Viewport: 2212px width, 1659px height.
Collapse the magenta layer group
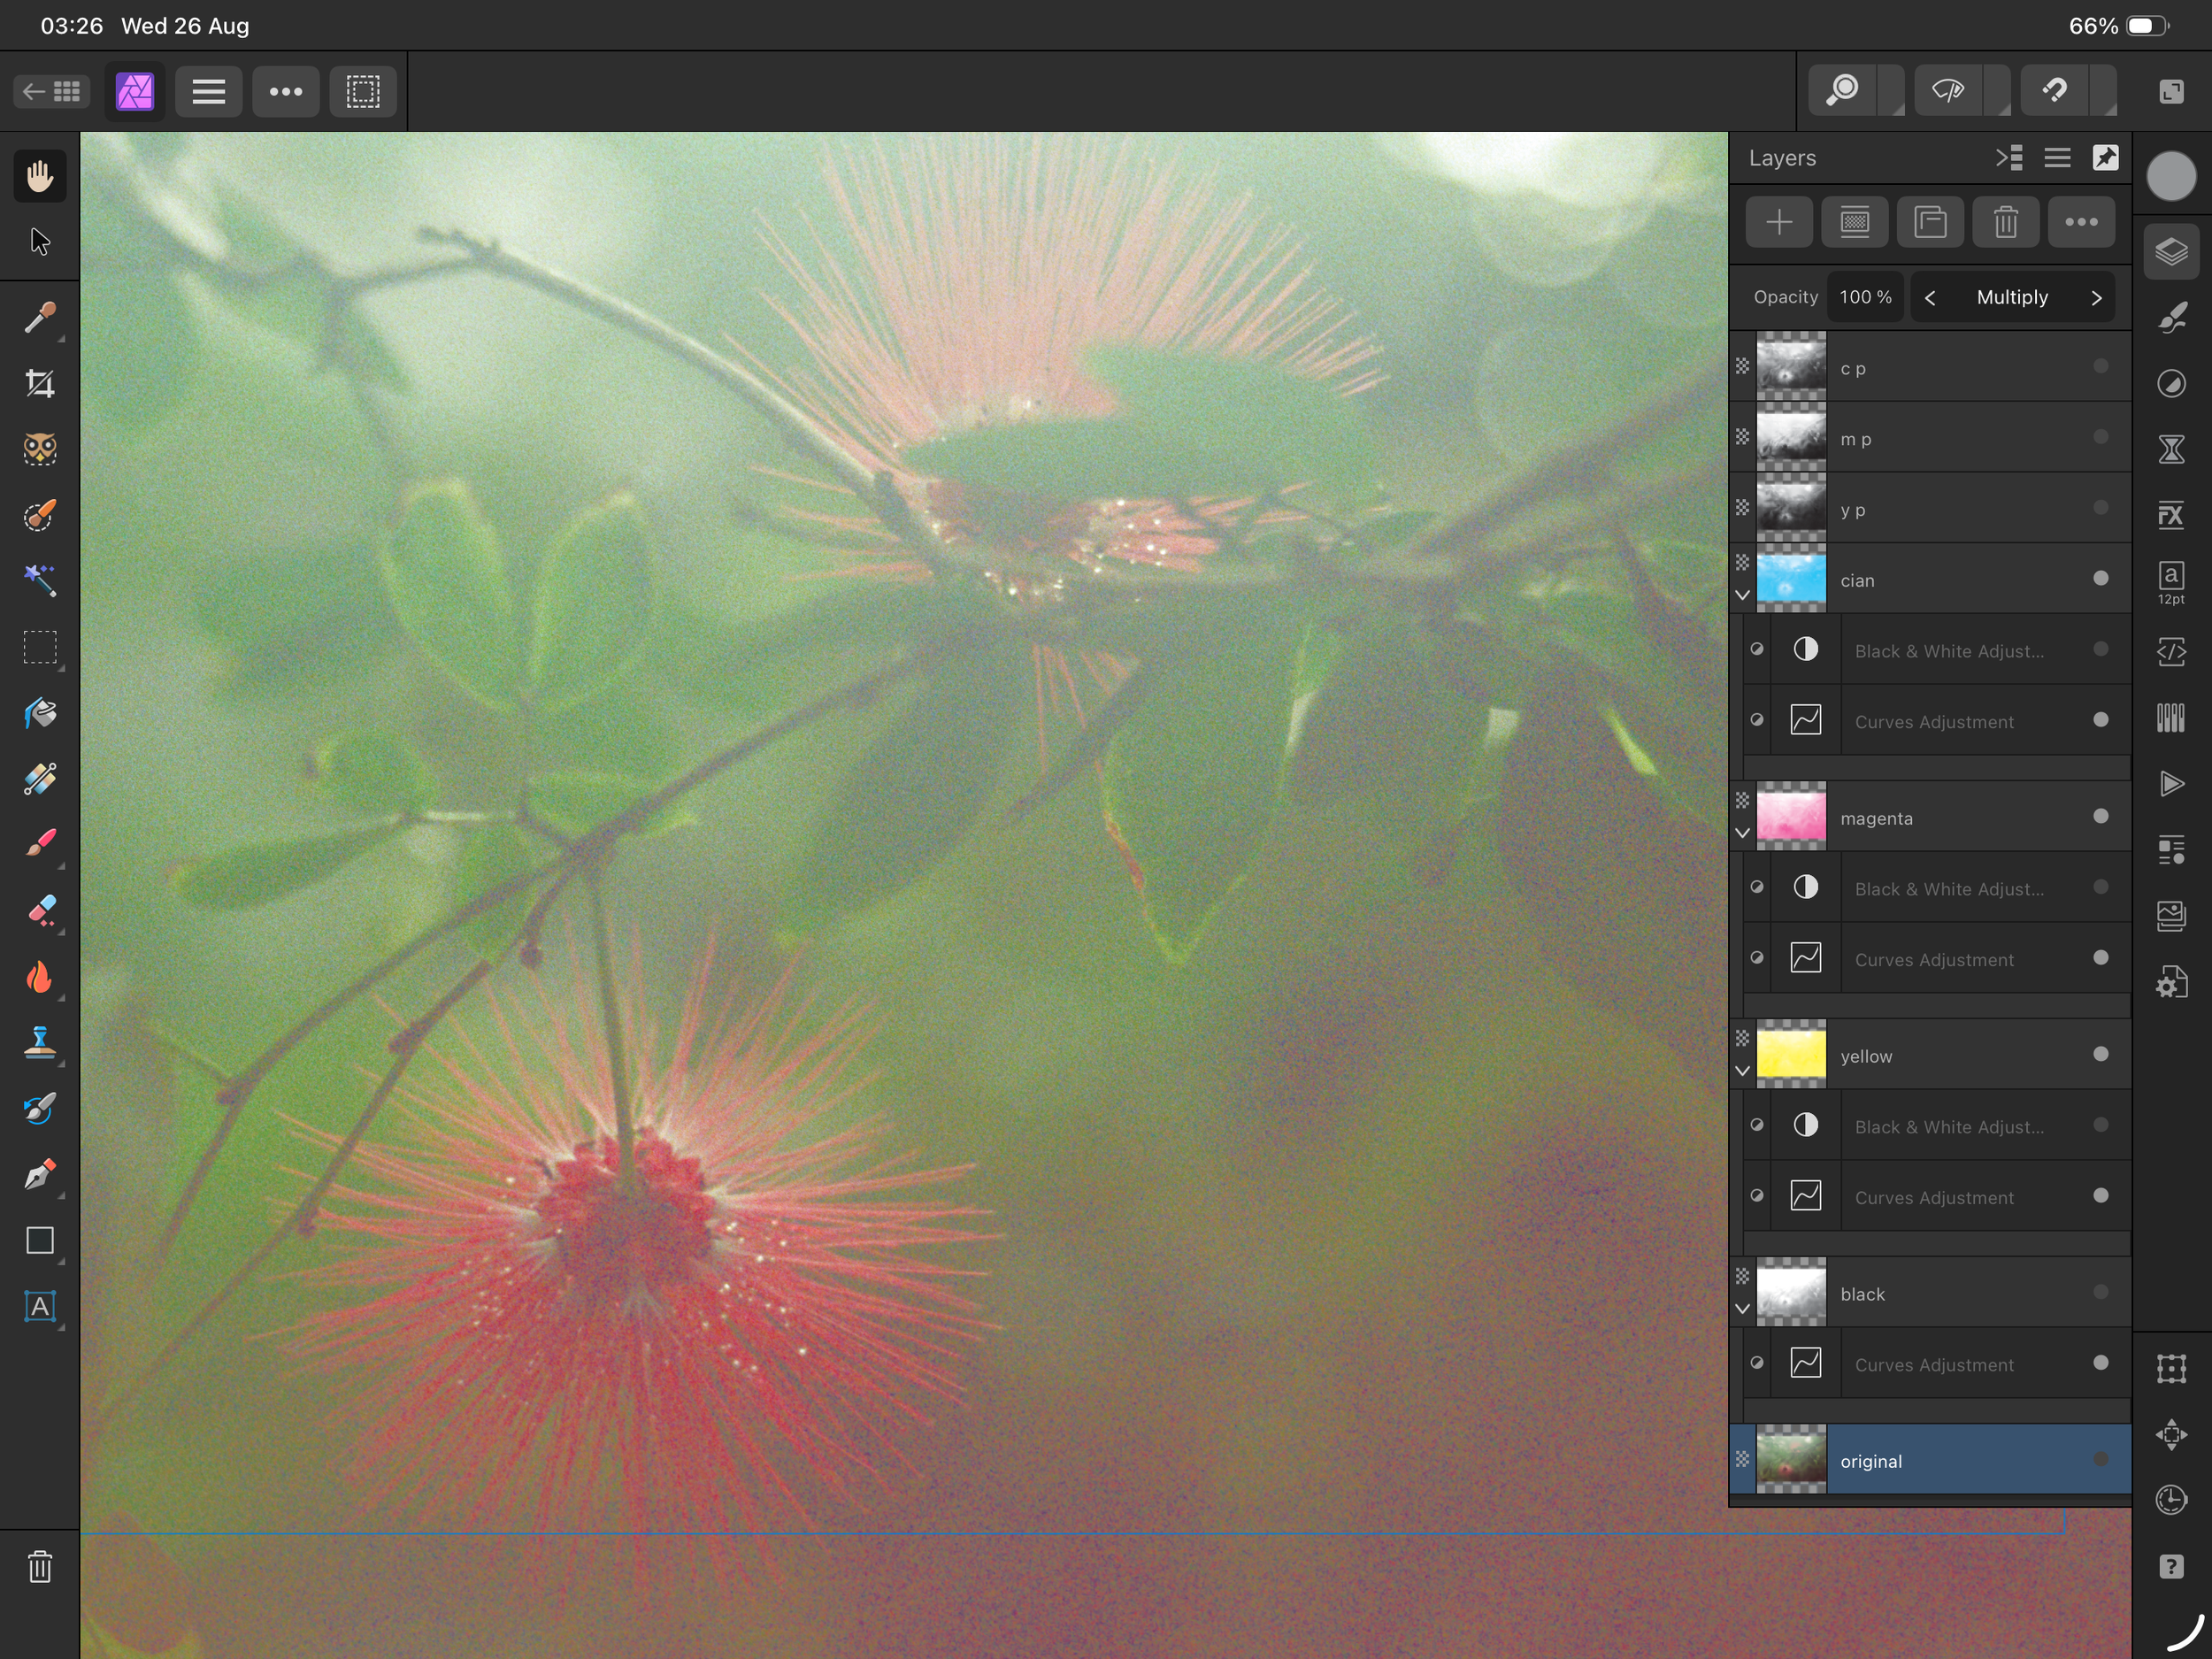click(x=1742, y=833)
